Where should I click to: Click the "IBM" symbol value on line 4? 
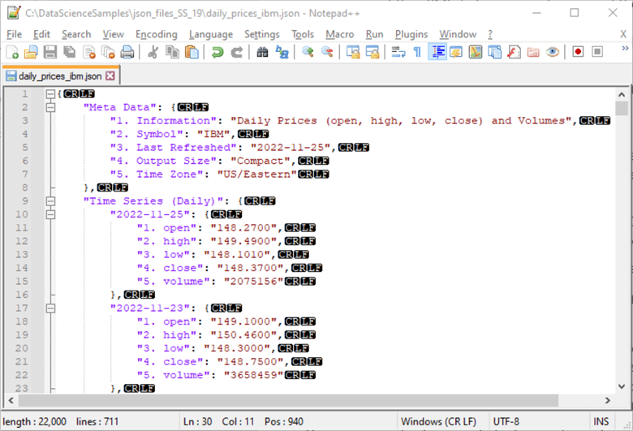coord(213,134)
